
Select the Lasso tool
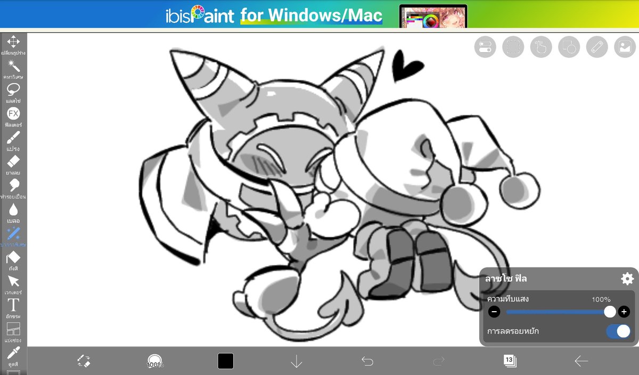coord(13,93)
